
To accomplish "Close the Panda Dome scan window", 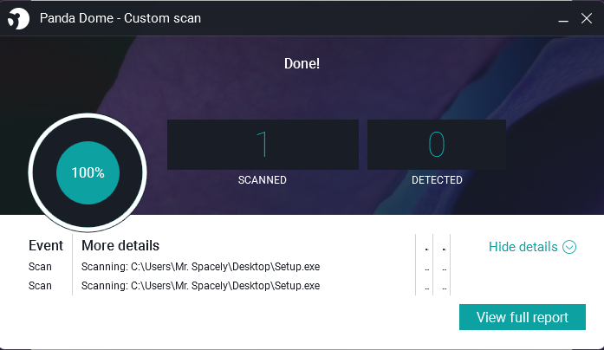I will (x=586, y=17).
